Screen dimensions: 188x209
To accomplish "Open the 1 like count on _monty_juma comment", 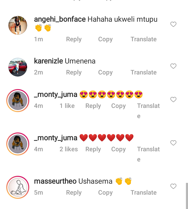I will click(67, 106).
